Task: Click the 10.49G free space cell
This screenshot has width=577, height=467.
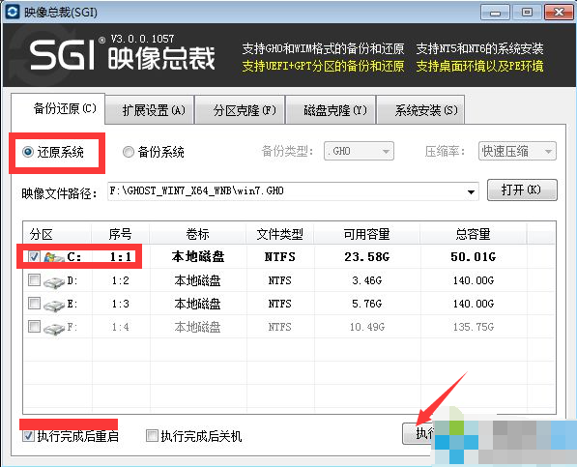Action: point(367,327)
